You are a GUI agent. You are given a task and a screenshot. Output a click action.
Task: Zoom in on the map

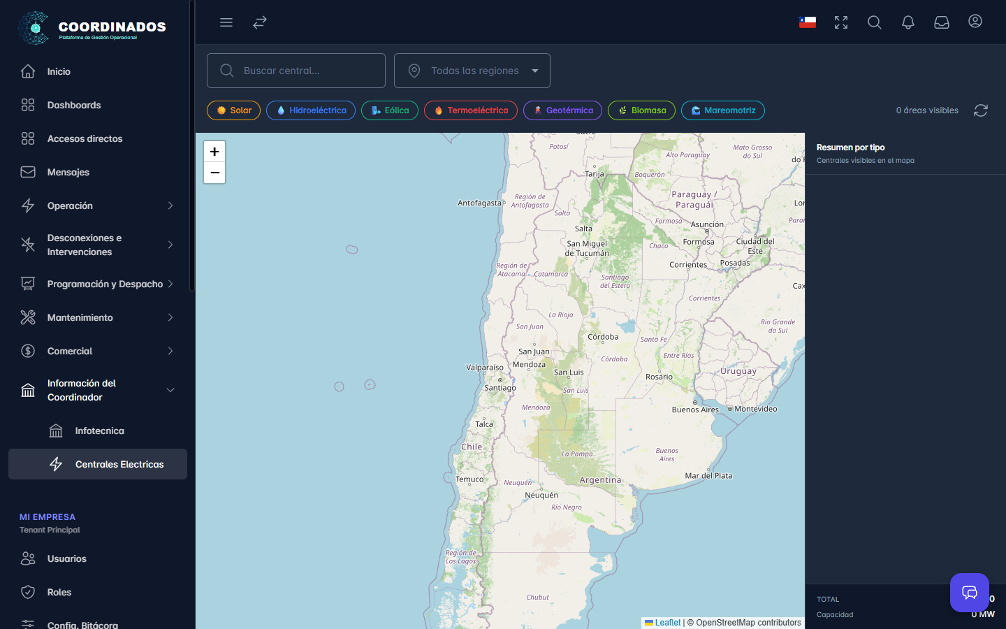[214, 152]
